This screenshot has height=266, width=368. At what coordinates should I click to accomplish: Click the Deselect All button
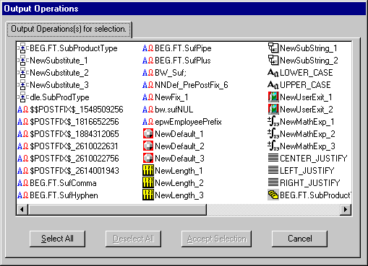click(133, 239)
